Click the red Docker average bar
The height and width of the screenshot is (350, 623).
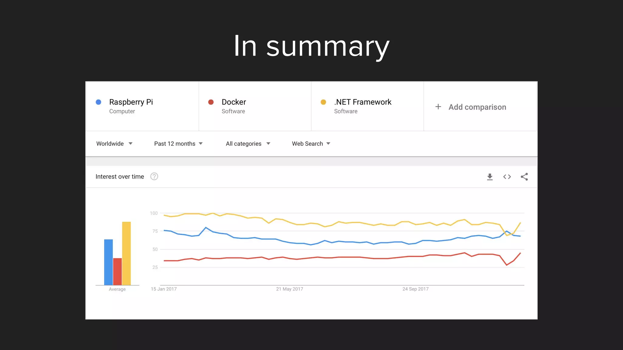(x=117, y=272)
